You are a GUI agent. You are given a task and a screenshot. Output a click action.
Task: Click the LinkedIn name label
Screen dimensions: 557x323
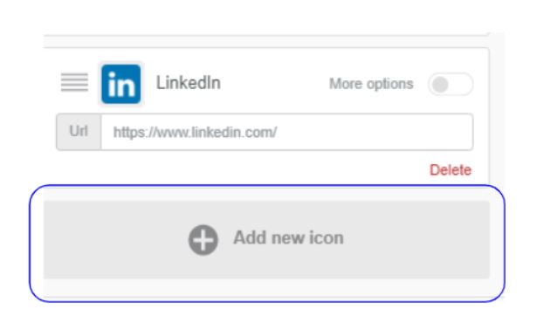click(x=189, y=83)
